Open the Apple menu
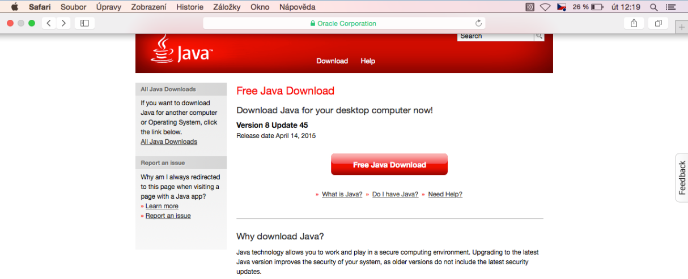The height and width of the screenshot is (279, 688). click(x=14, y=7)
